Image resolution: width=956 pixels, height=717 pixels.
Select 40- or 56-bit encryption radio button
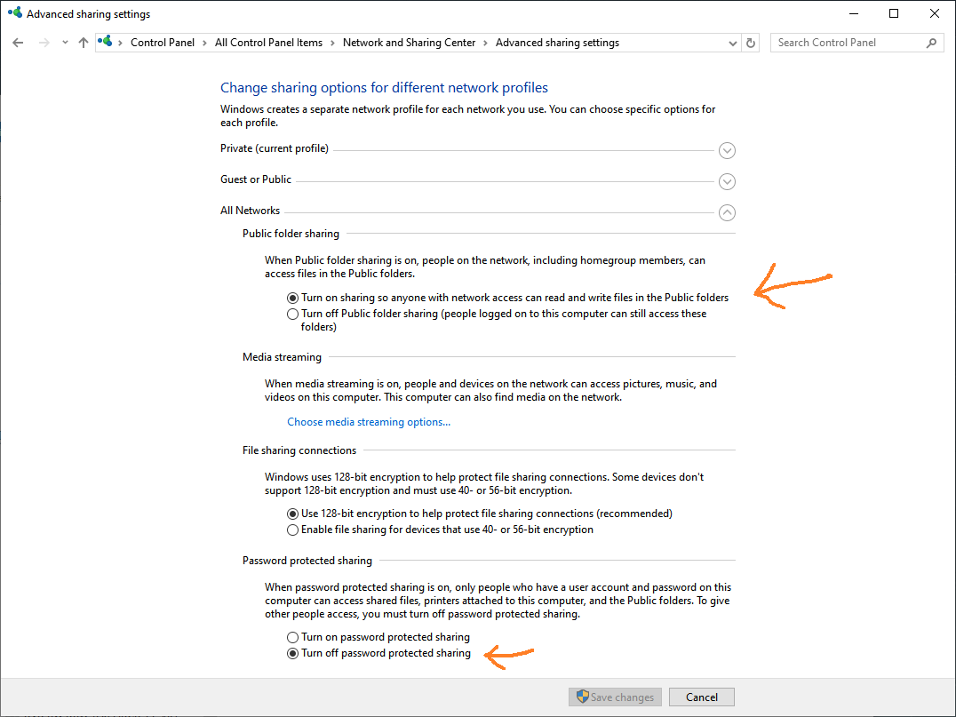point(292,530)
